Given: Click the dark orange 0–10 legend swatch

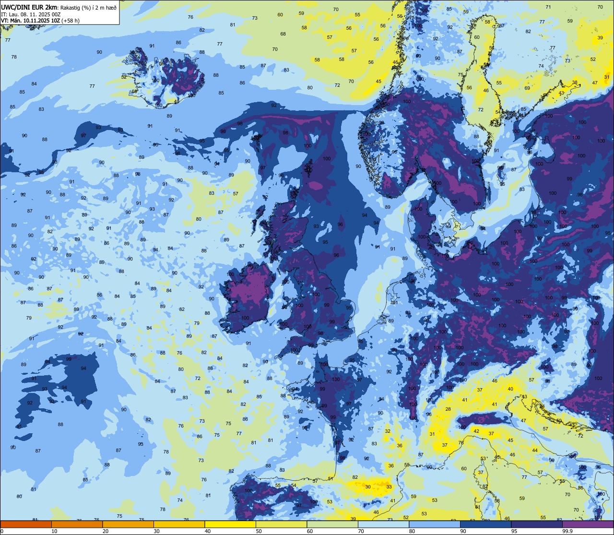Looking at the screenshot, I should click(x=26, y=524).
